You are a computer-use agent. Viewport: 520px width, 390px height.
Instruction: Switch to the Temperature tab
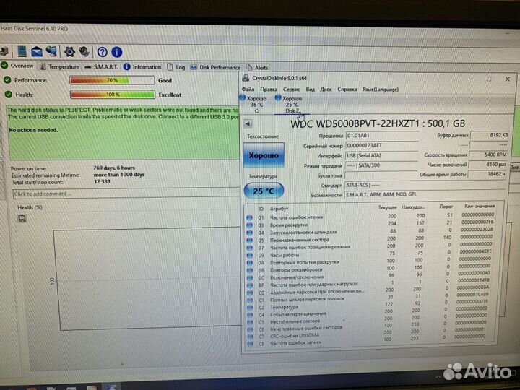click(60, 66)
